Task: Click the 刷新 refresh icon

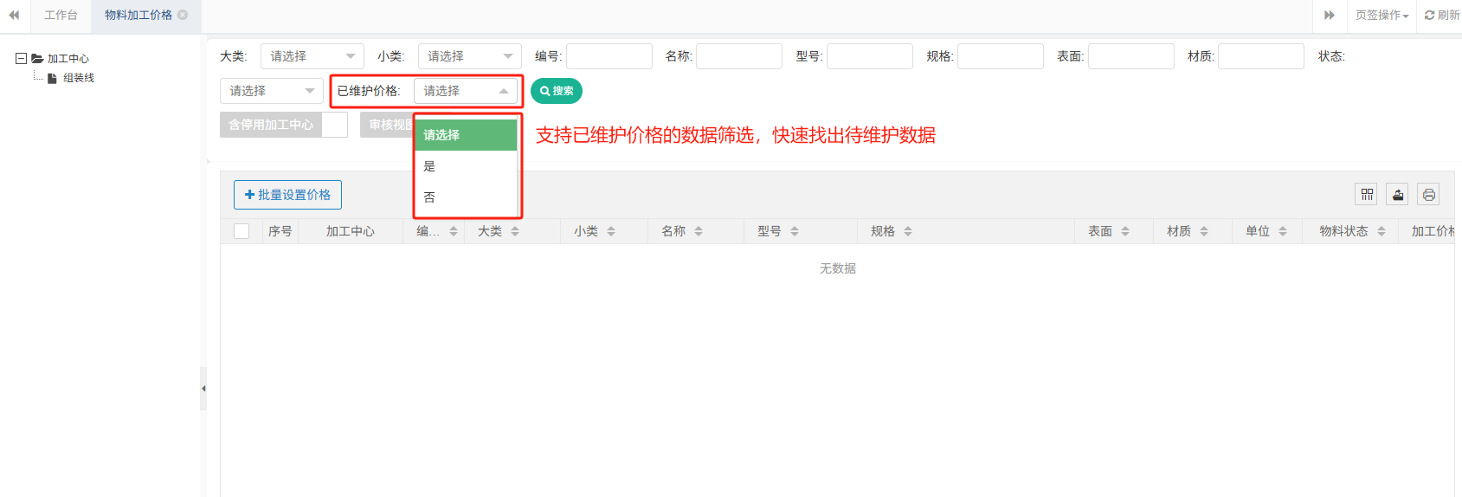Action: click(x=1430, y=15)
